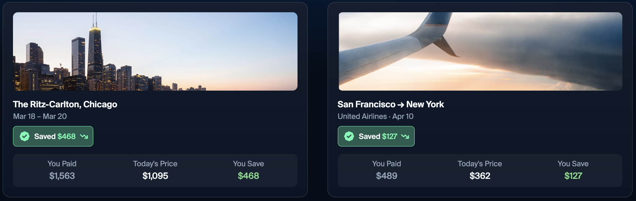Select the hotel card price summary bar
Image resolution: width=636 pixels, height=201 pixels.
click(155, 170)
